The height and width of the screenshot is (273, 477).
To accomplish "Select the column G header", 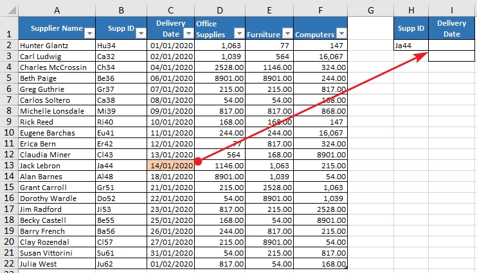I will click(371, 10).
